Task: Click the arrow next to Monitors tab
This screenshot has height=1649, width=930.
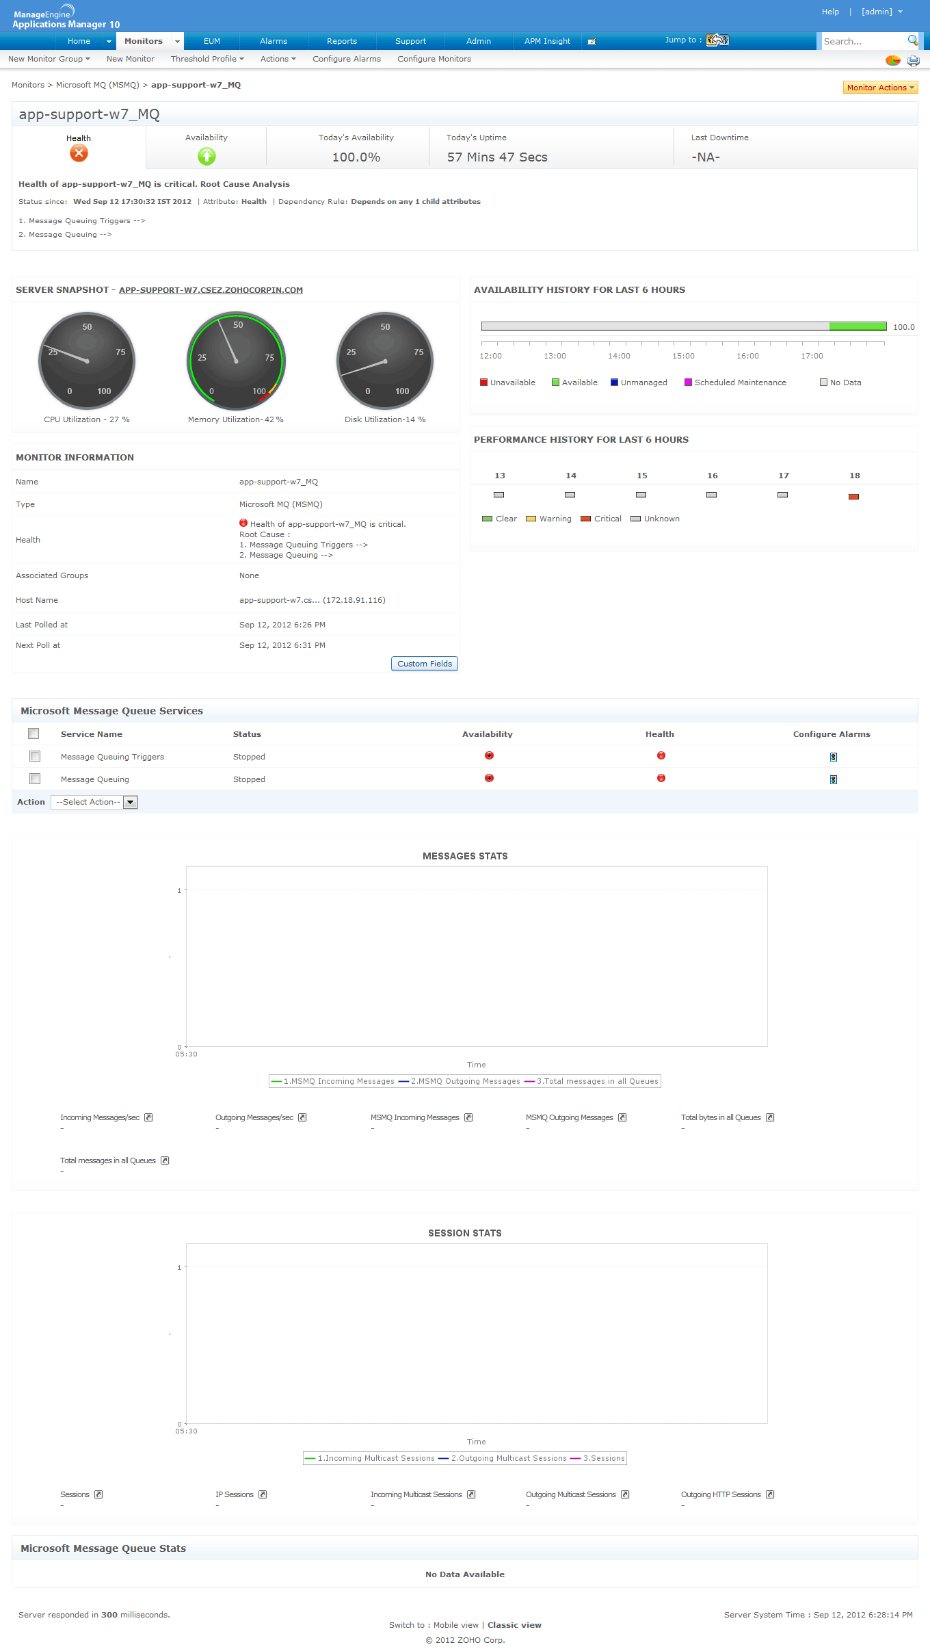Action: (x=177, y=42)
